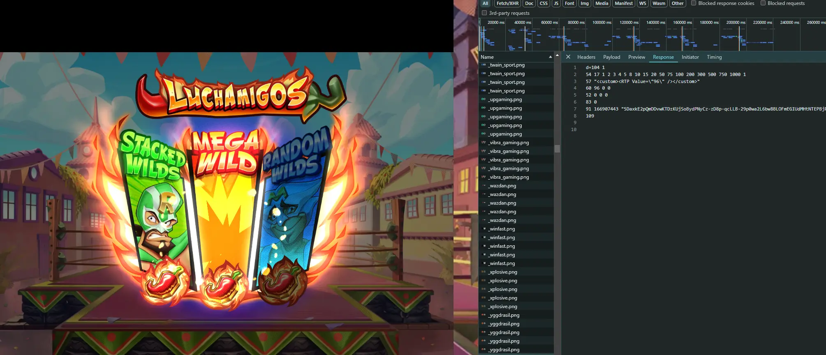The width and height of the screenshot is (826, 355).
Task: Switch to the Preview tab
Action: coord(636,57)
